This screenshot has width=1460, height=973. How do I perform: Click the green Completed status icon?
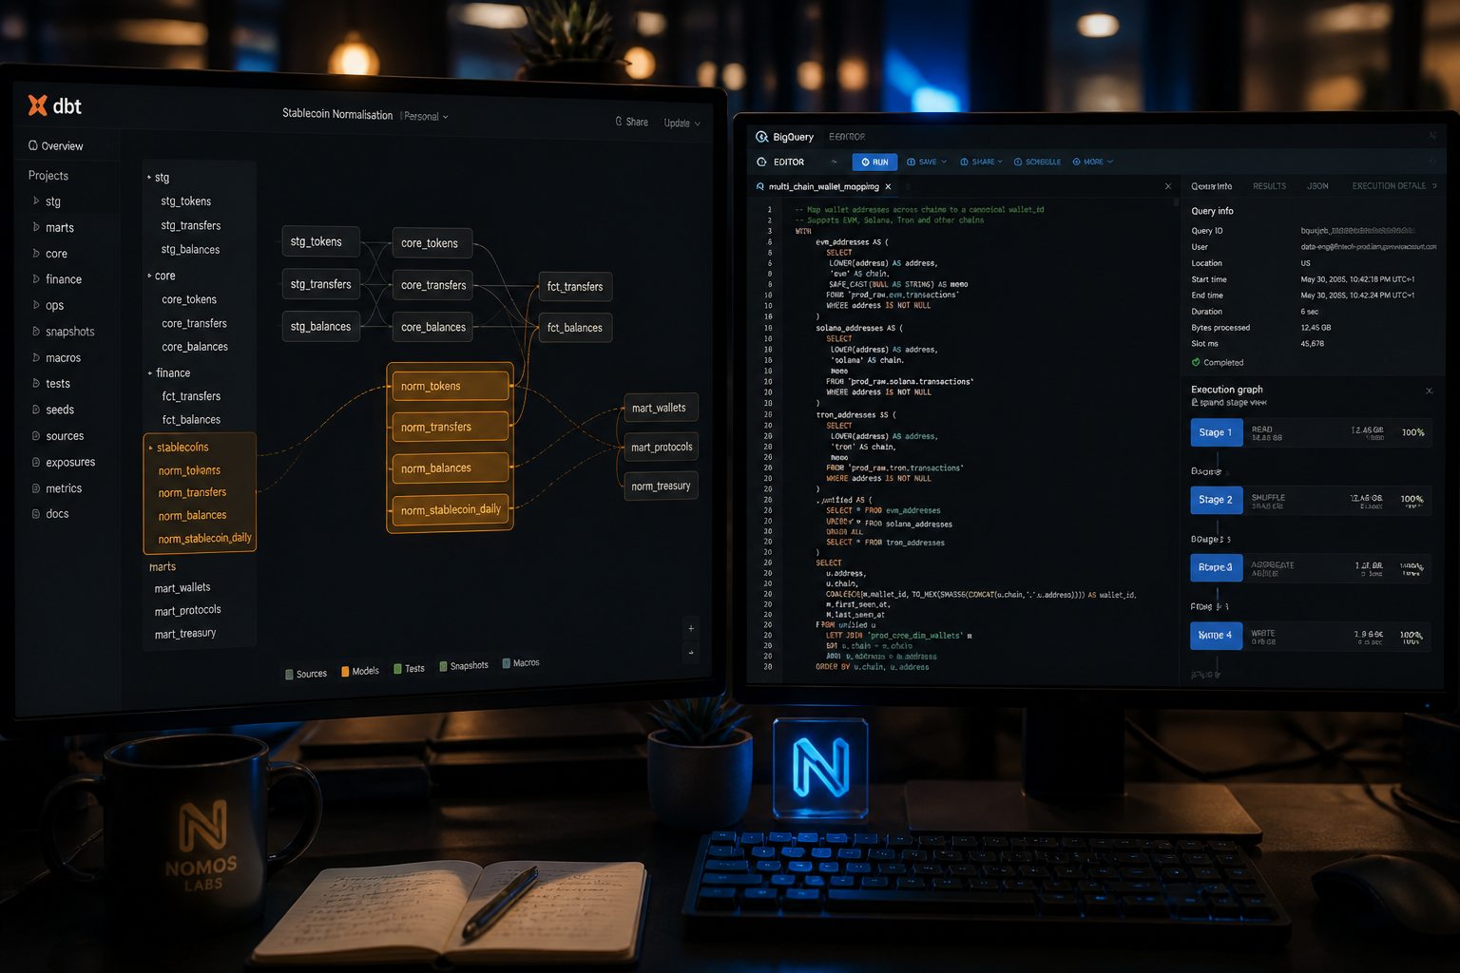pyautogui.click(x=1196, y=362)
